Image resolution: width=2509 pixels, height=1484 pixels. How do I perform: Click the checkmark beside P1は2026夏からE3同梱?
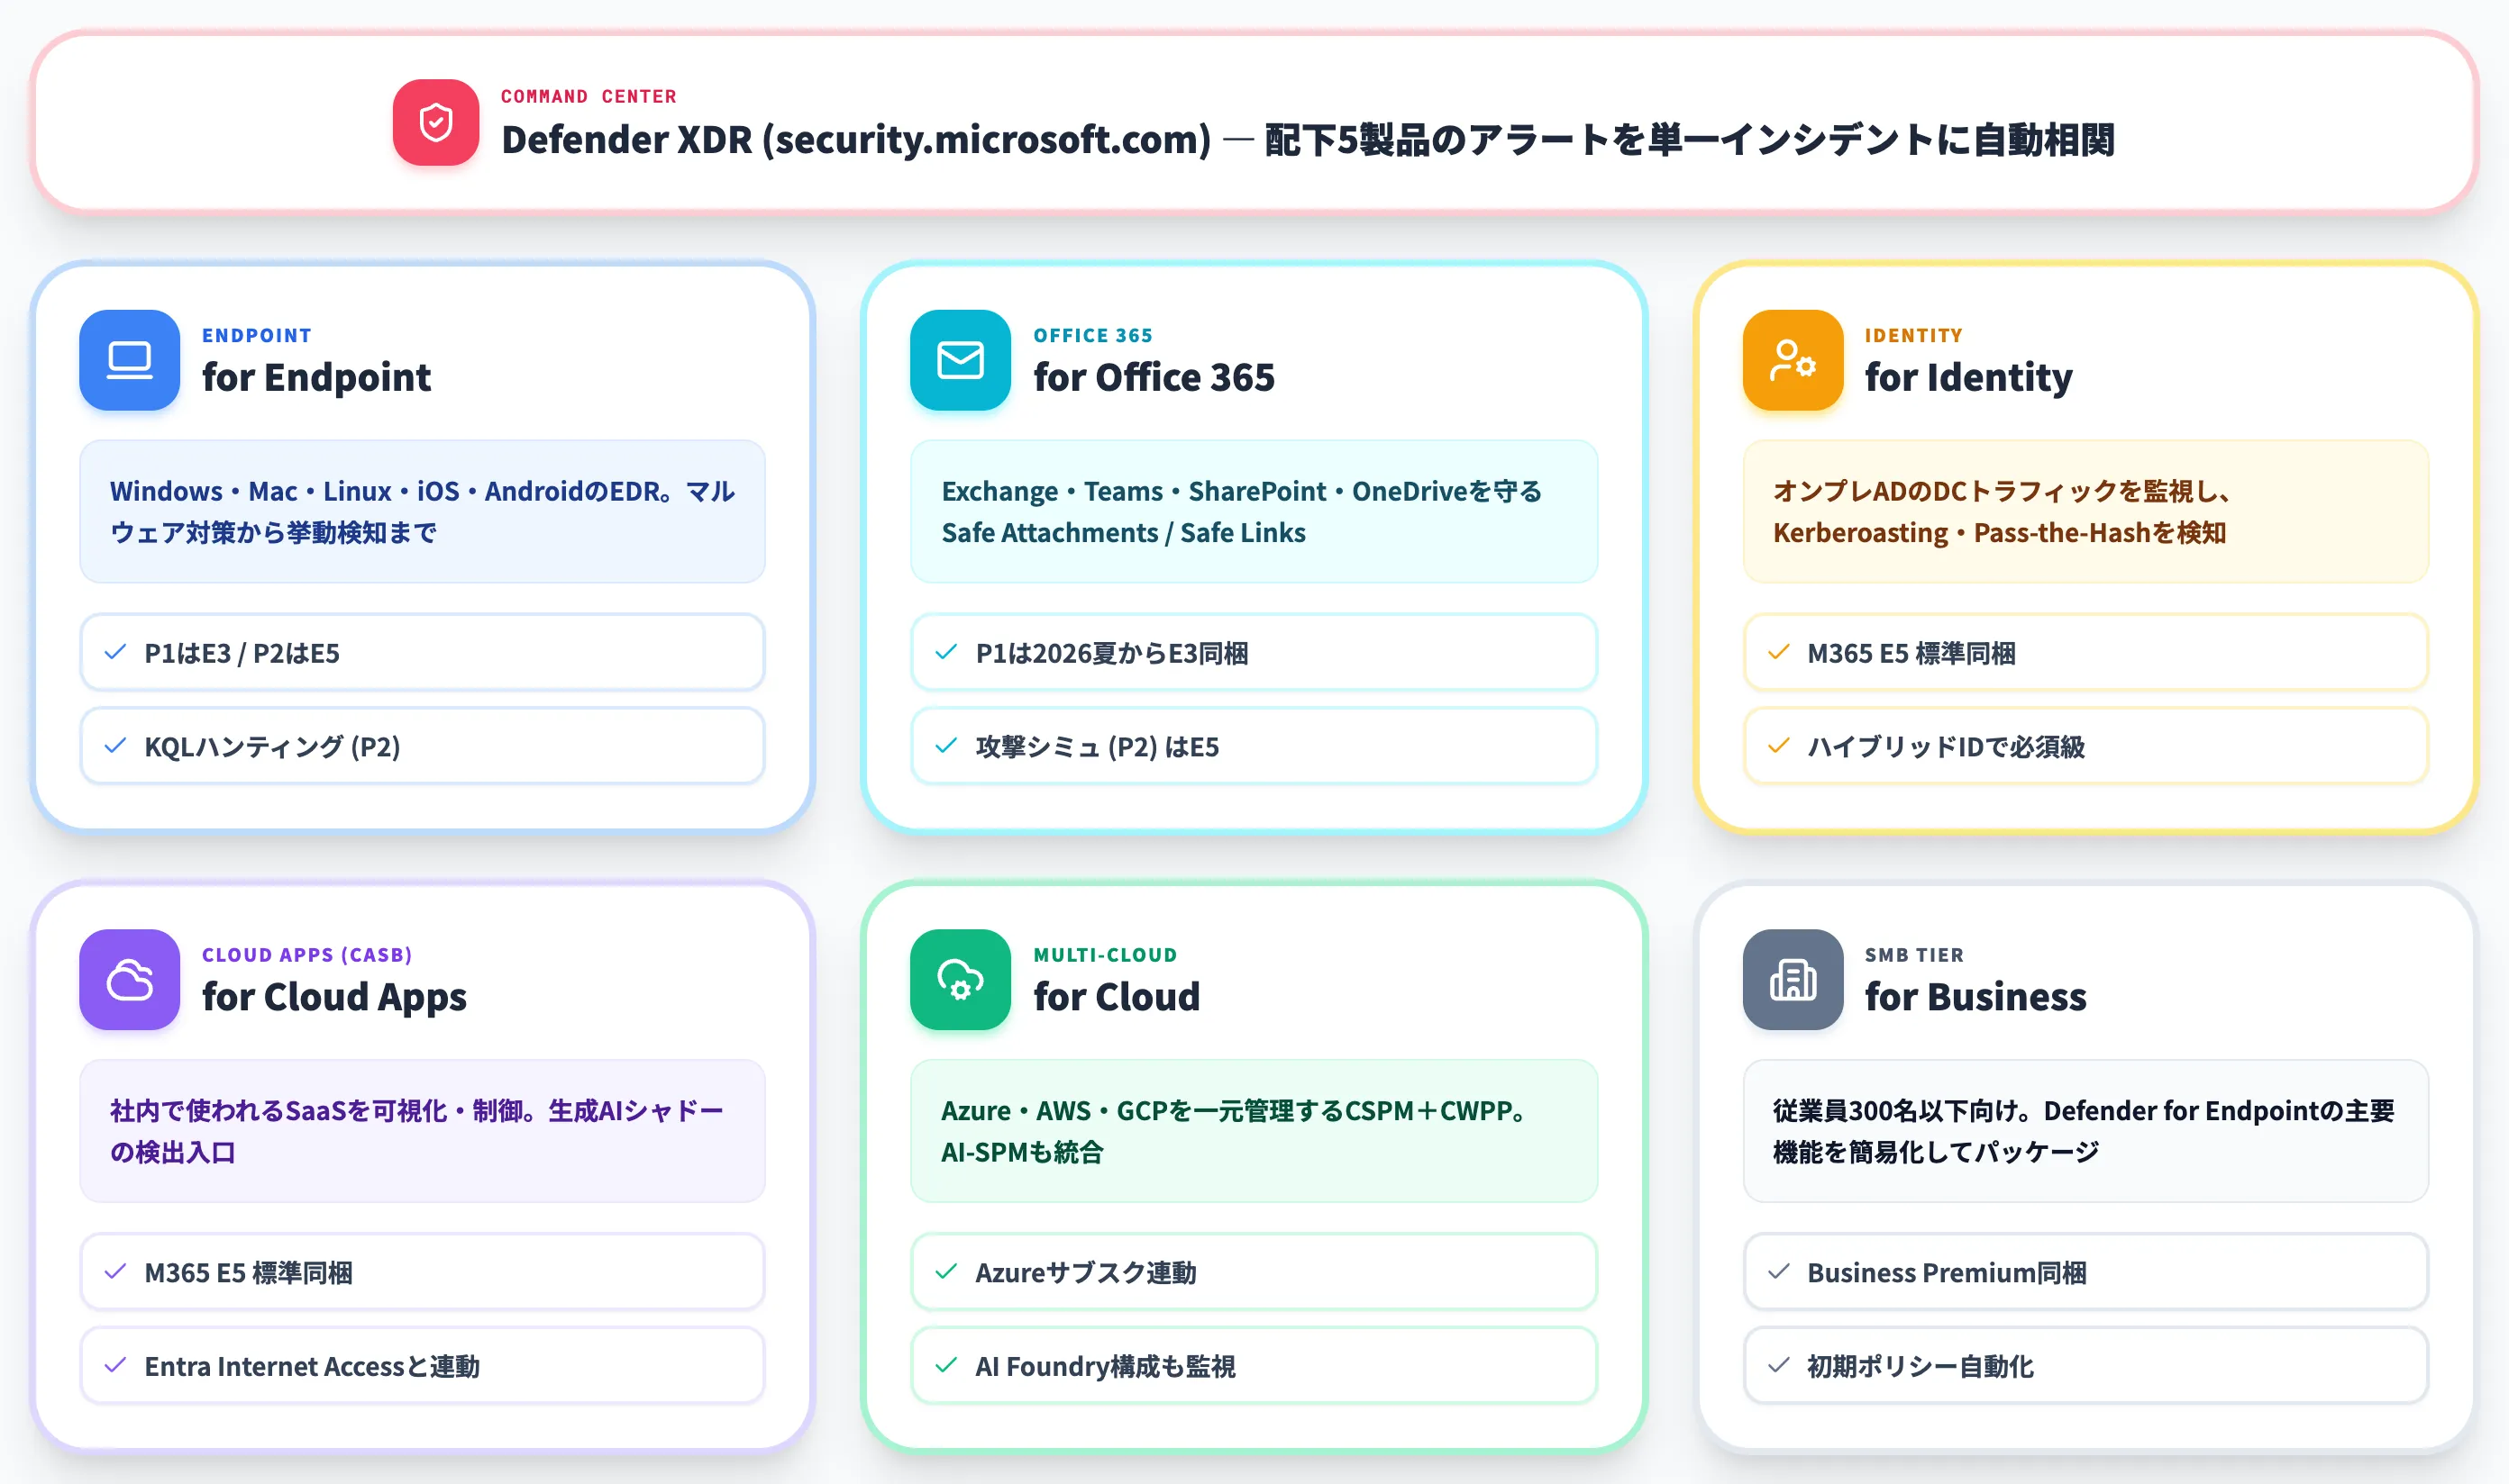[945, 652]
